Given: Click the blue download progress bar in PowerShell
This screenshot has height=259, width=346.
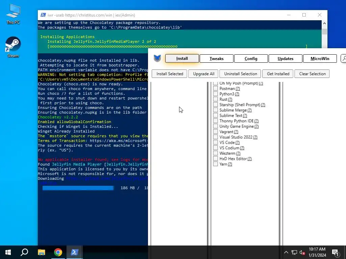Looking at the screenshot, I should pos(78,188).
